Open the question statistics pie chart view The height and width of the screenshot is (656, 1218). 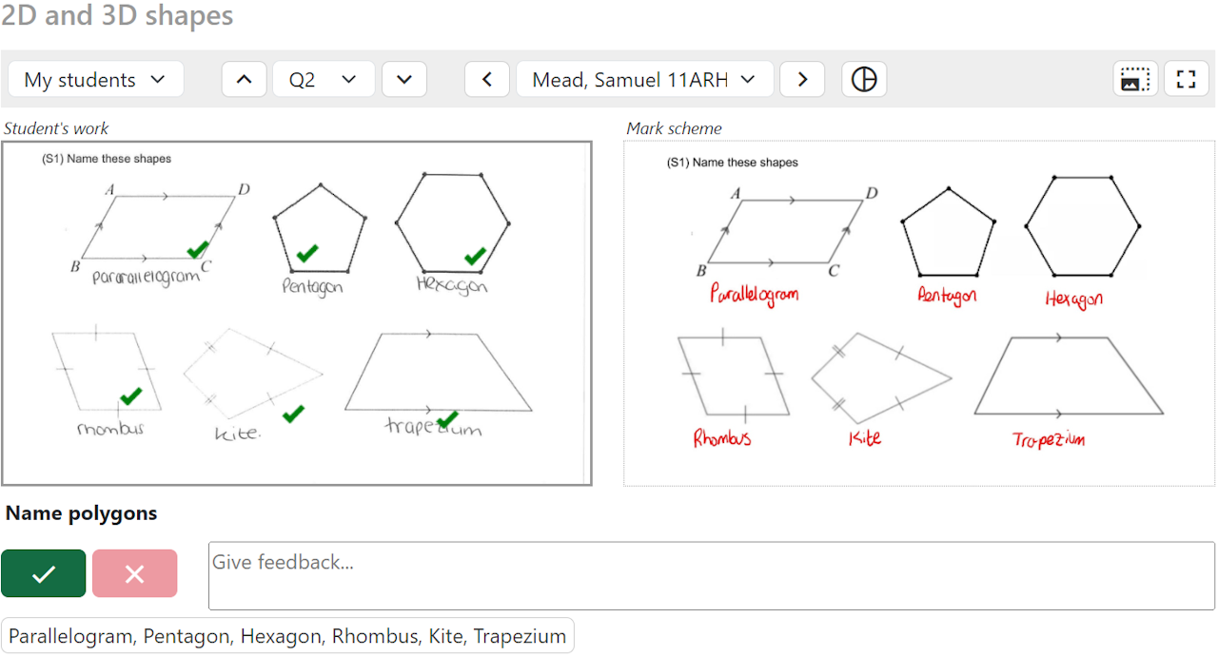coord(863,79)
